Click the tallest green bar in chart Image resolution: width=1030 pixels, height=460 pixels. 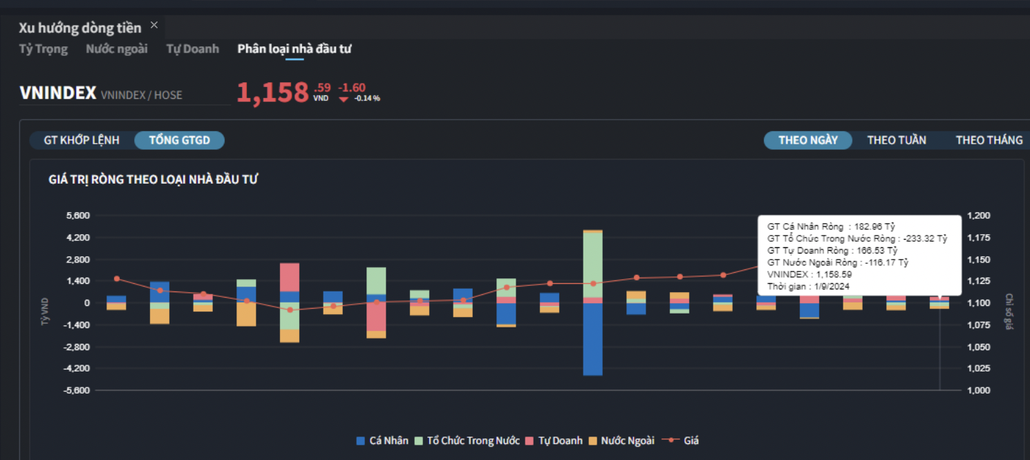(592, 265)
